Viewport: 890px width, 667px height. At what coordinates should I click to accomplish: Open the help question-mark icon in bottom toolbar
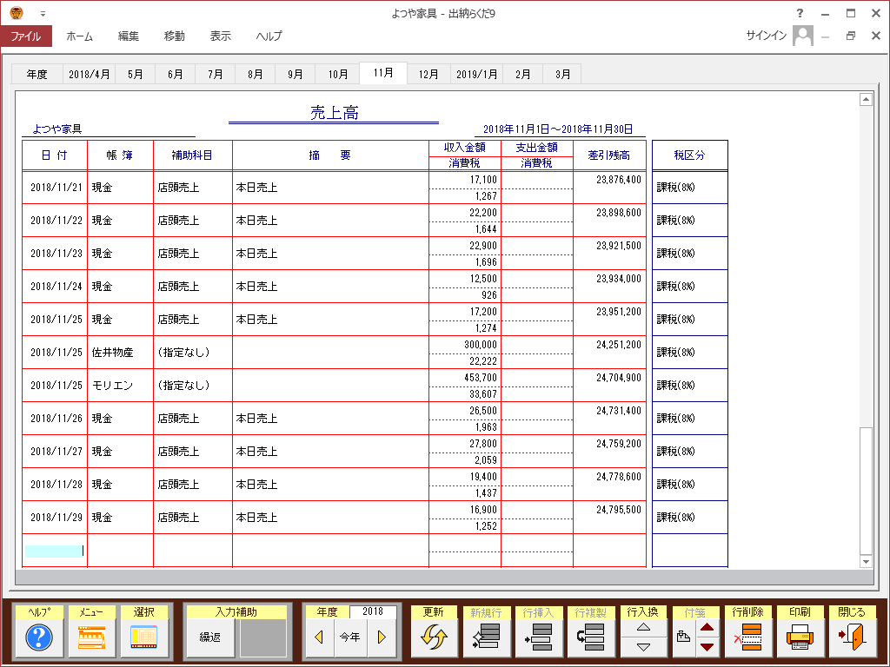(39, 637)
